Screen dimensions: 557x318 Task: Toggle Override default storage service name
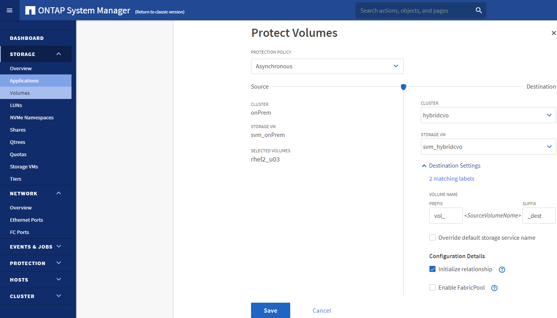coord(432,238)
